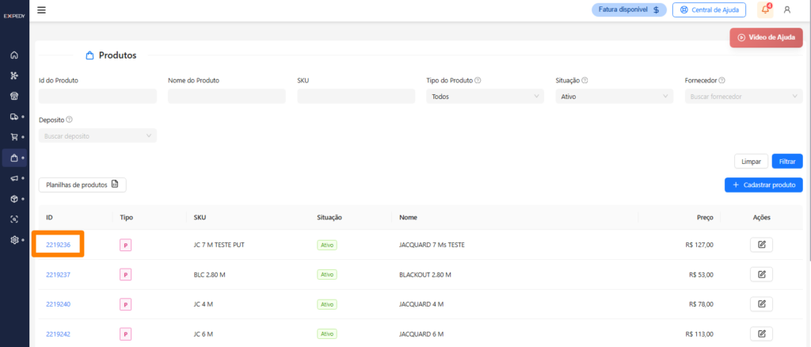The height and width of the screenshot is (347, 811).
Task: Click price R$ 127,00
Action: click(x=699, y=245)
